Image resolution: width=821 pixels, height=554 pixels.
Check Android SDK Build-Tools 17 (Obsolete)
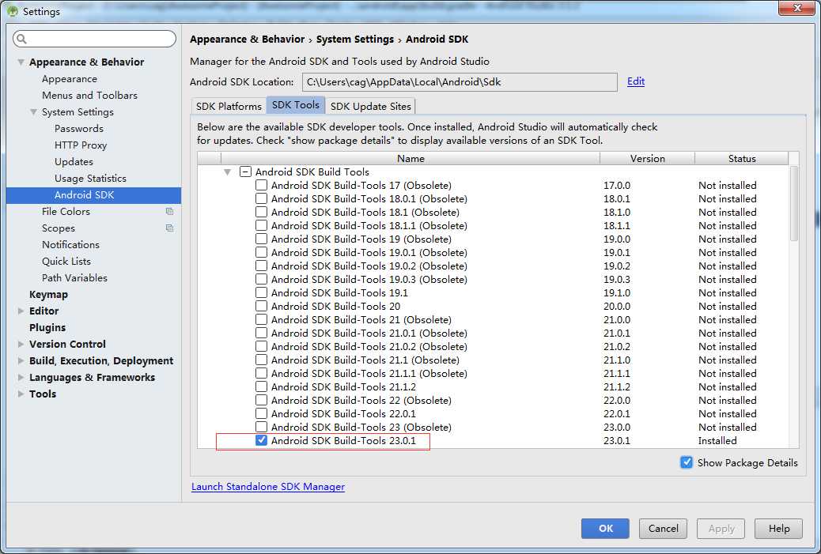(261, 185)
